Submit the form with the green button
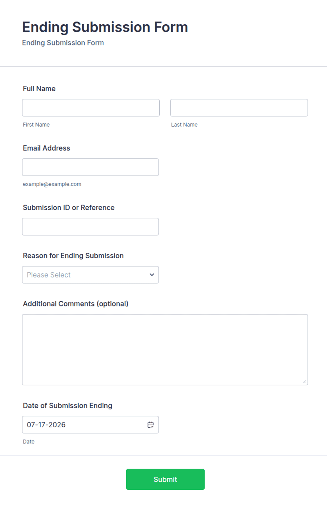This screenshot has width=327, height=507. click(x=165, y=479)
